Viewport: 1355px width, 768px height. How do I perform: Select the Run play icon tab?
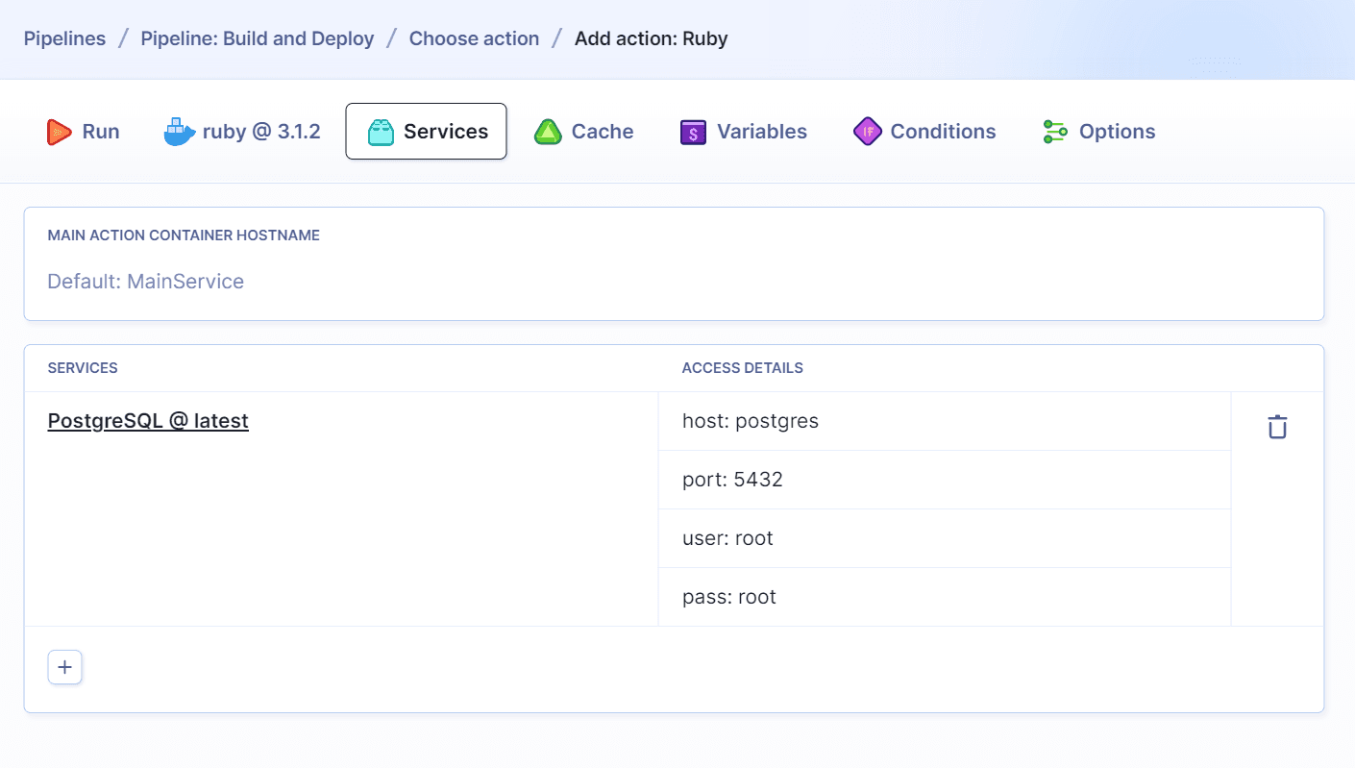(x=60, y=132)
